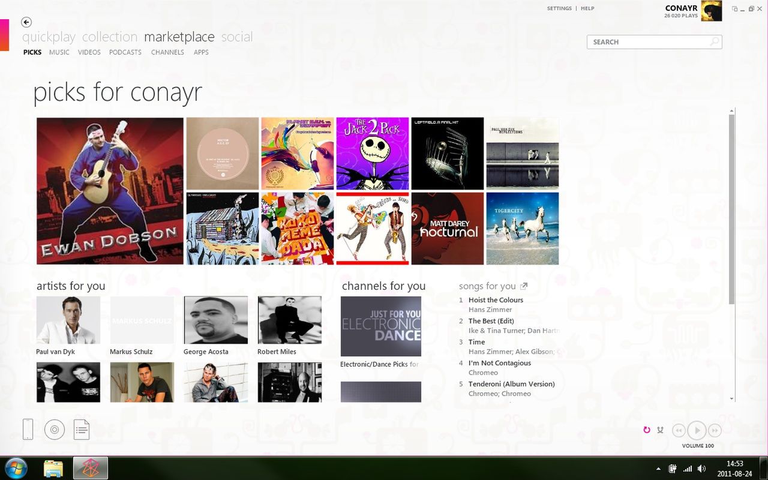Click the Zune taskbar icon

(x=91, y=468)
